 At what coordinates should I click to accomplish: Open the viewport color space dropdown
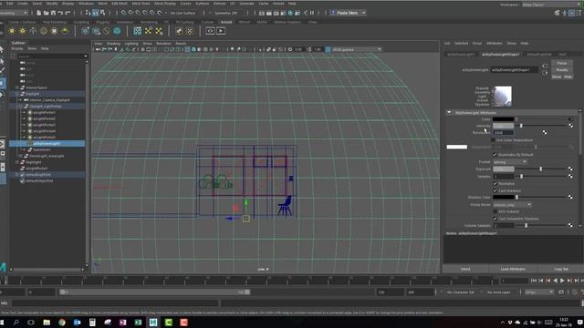click(357, 49)
